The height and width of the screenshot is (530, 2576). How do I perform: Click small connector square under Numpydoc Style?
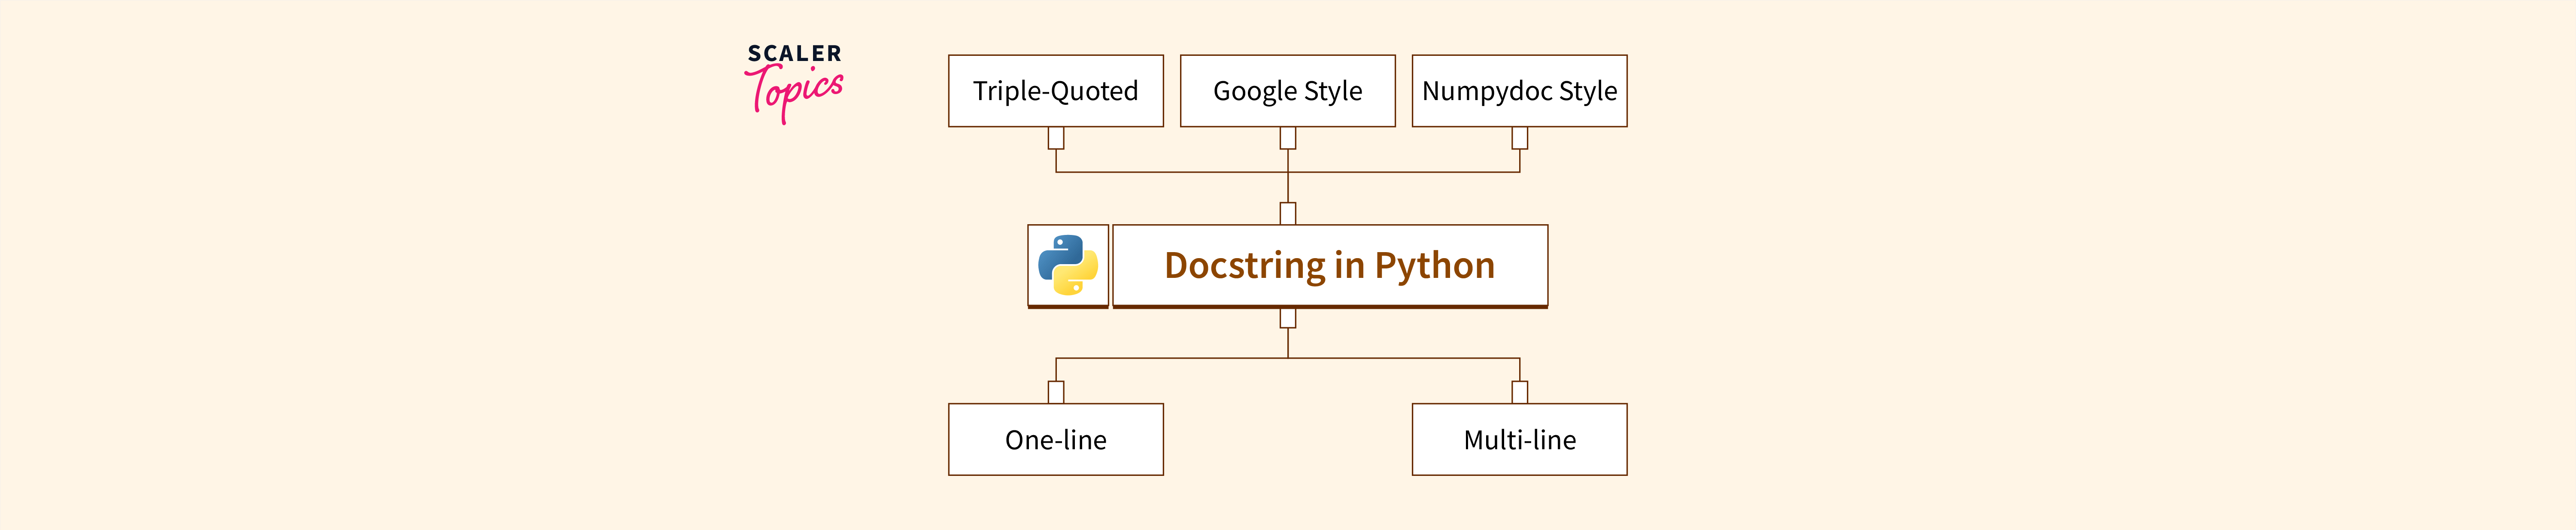point(1519,138)
